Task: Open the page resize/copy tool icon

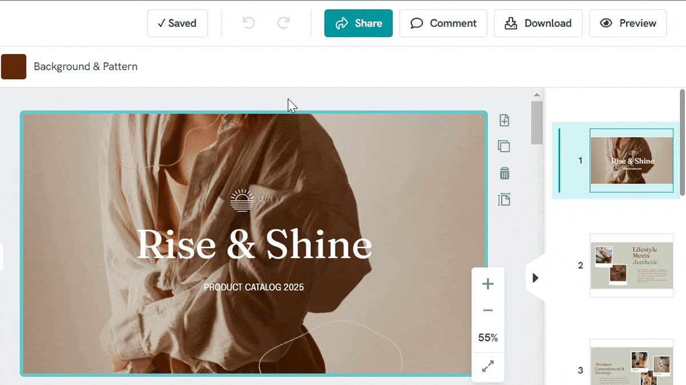Action: pos(504,199)
